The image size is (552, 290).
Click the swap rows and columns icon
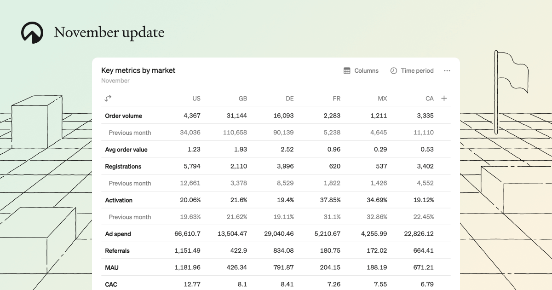click(108, 99)
